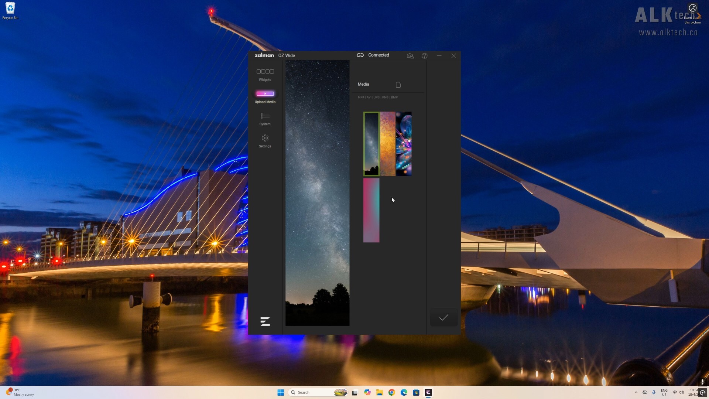Click the Zalman logo at sidebar bottom
The image size is (709, 399).
click(265, 321)
